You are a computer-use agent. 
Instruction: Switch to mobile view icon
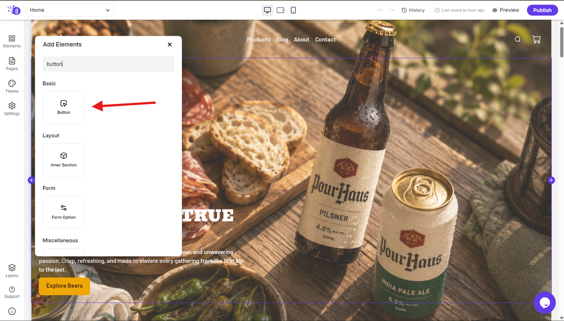tap(293, 10)
